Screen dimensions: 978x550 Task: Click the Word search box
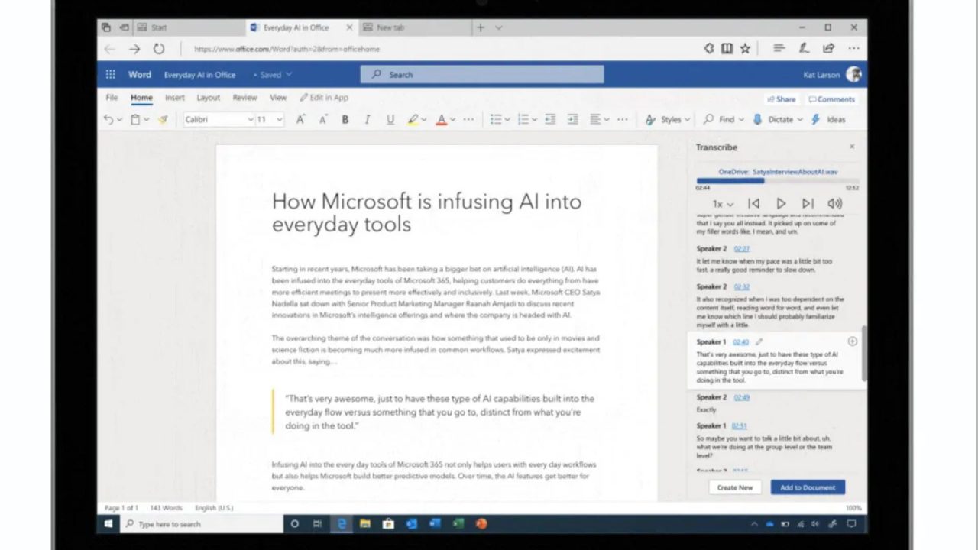point(482,75)
